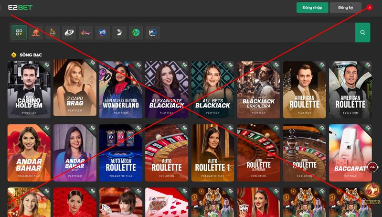382x217 pixels.
Task: Filter by the Playtech orbit logo icon
Action: (x=69, y=33)
